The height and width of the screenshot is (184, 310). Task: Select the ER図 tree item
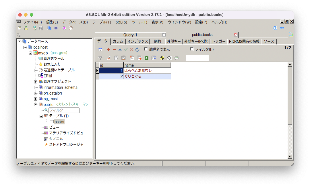[x=48, y=76]
